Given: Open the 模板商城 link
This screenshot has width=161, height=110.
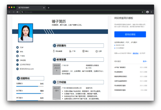Looking at the screenshot, I should pos(135,53).
